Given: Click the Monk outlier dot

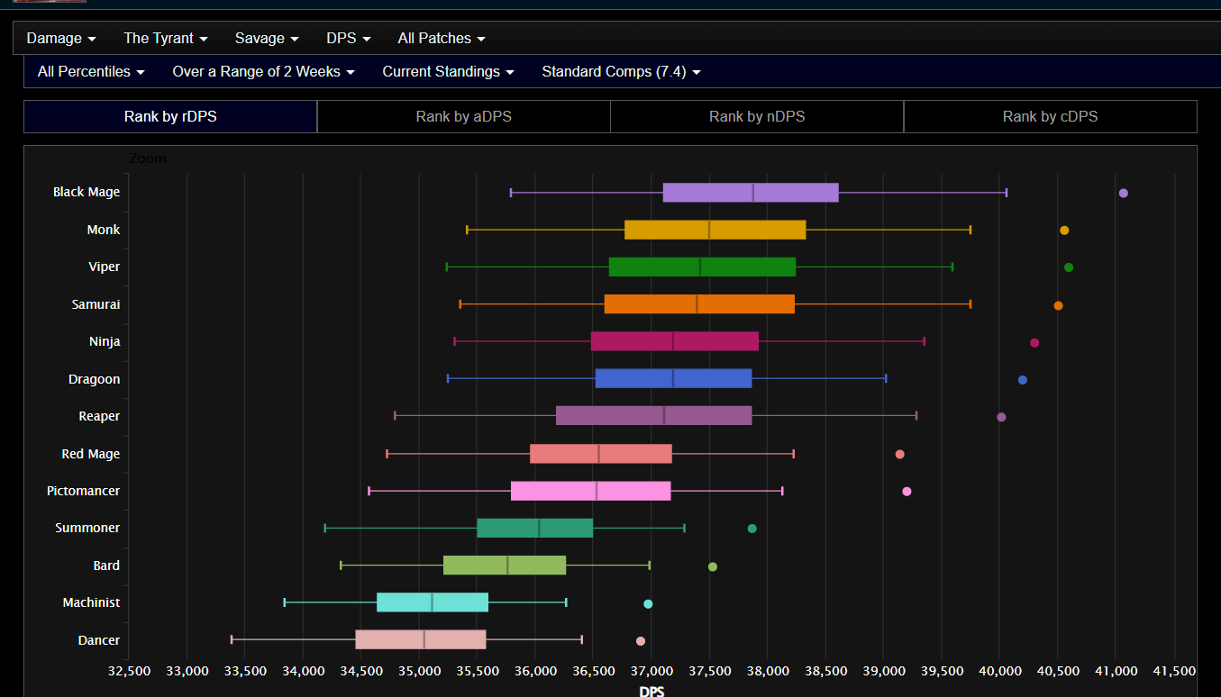Looking at the screenshot, I should pos(1064,231).
